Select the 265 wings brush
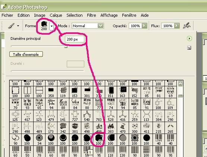 [x=170, y=128]
